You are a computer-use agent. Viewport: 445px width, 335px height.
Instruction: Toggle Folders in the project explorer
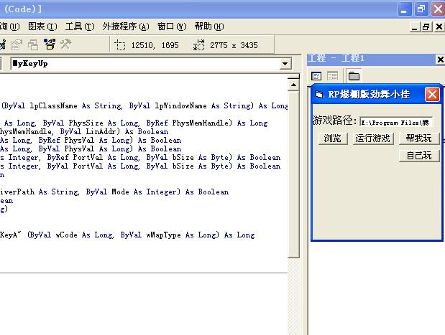(354, 76)
